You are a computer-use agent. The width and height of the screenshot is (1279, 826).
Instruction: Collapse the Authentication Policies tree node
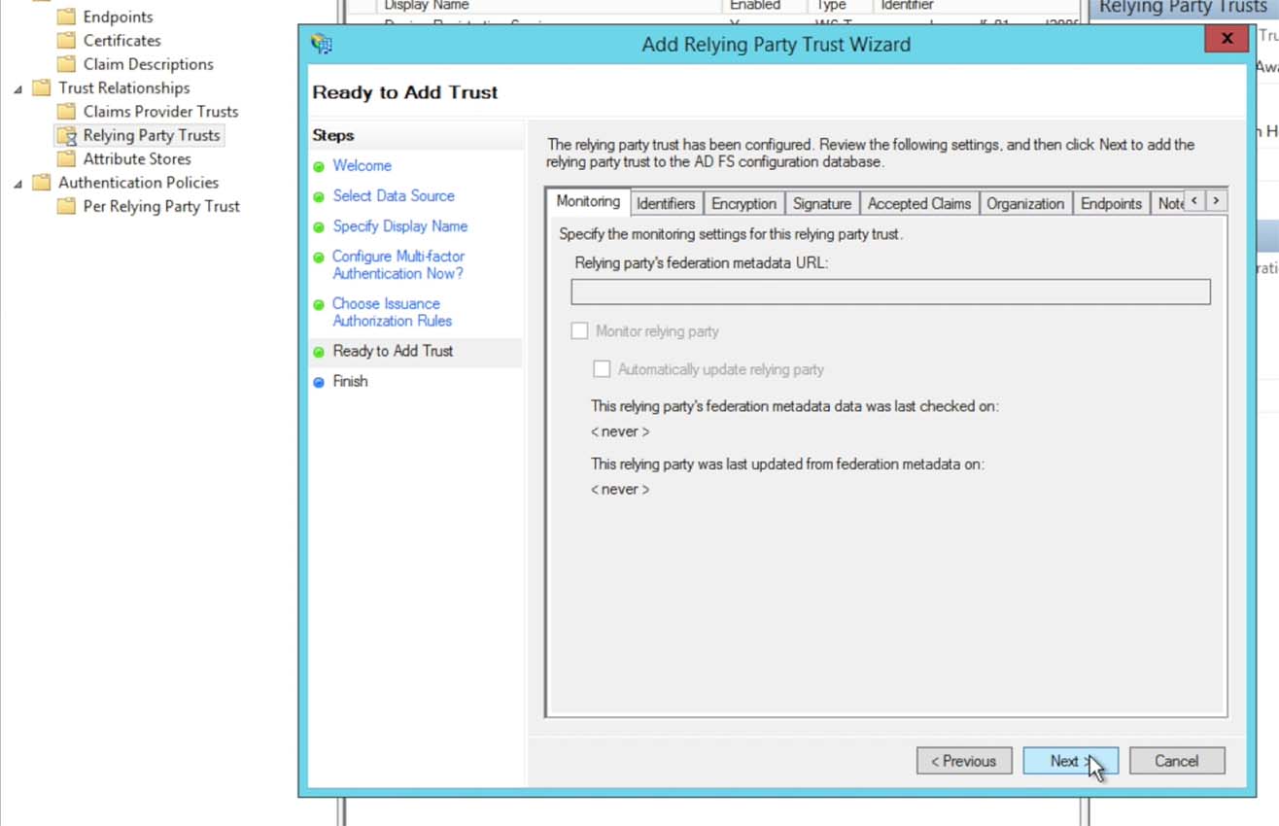click(17, 183)
